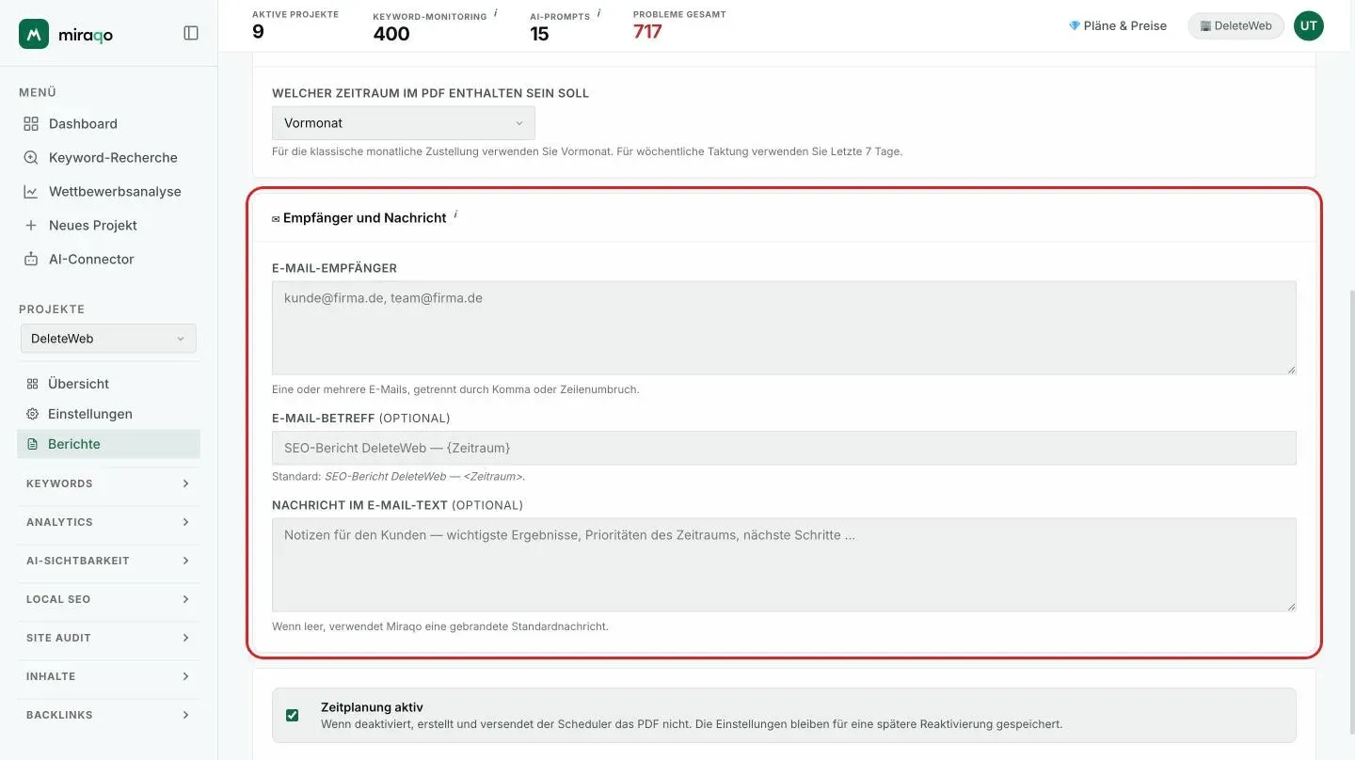1355x760 pixels.
Task: Click the Dashboard grid icon
Action: pyautogui.click(x=31, y=123)
